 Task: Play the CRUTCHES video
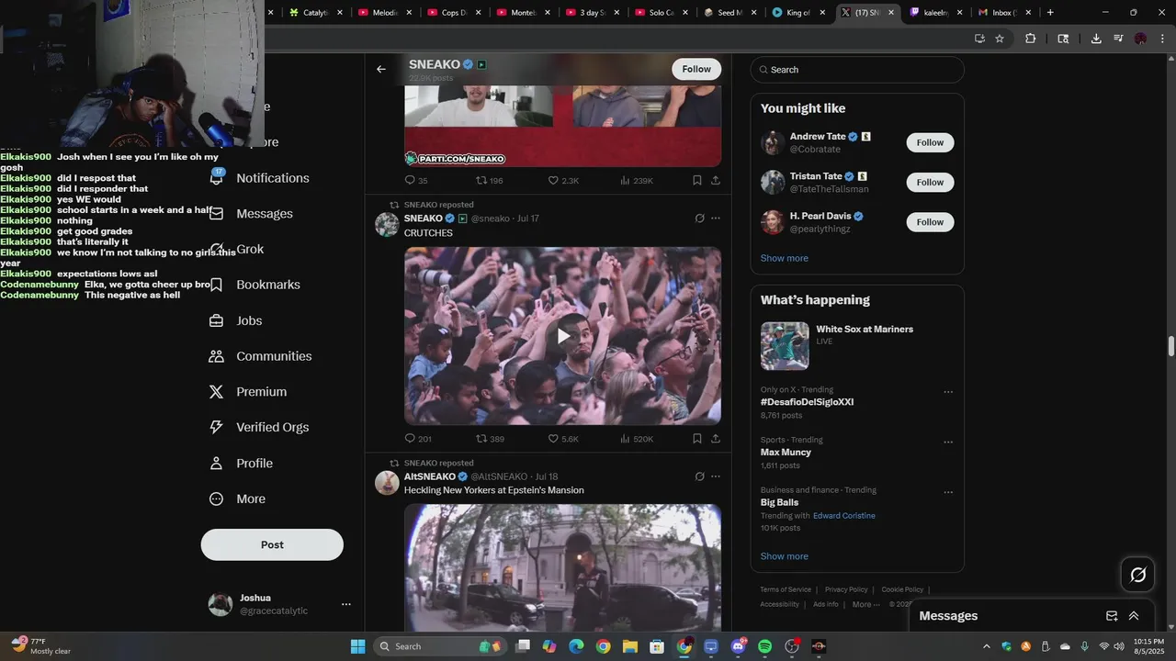click(562, 336)
